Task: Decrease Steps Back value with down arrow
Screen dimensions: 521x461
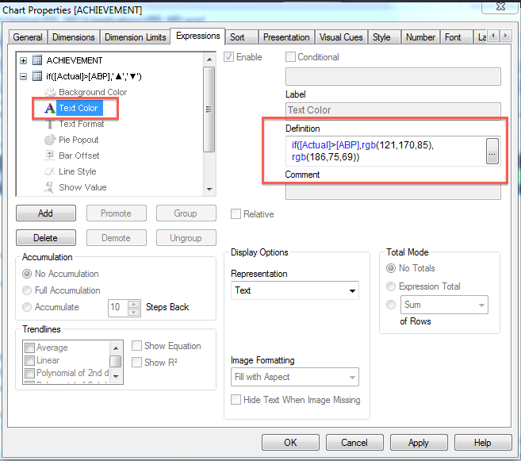Action: [x=133, y=312]
